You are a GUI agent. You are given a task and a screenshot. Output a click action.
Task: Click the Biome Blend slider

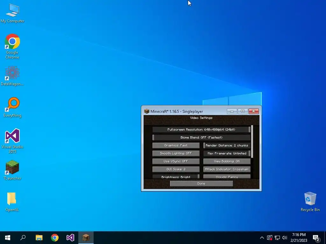pyautogui.click(x=202, y=137)
